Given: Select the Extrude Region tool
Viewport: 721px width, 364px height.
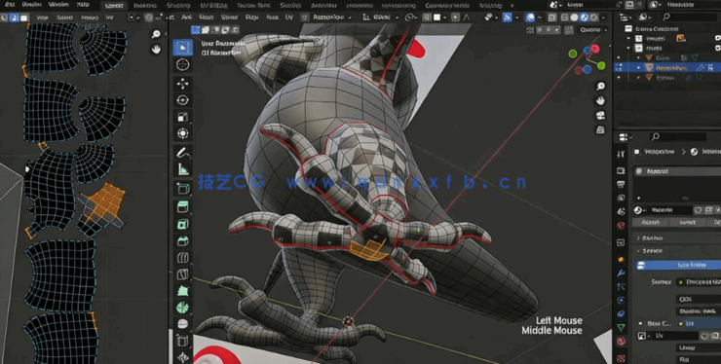Looking at the screenshot, I should (183, 206).
